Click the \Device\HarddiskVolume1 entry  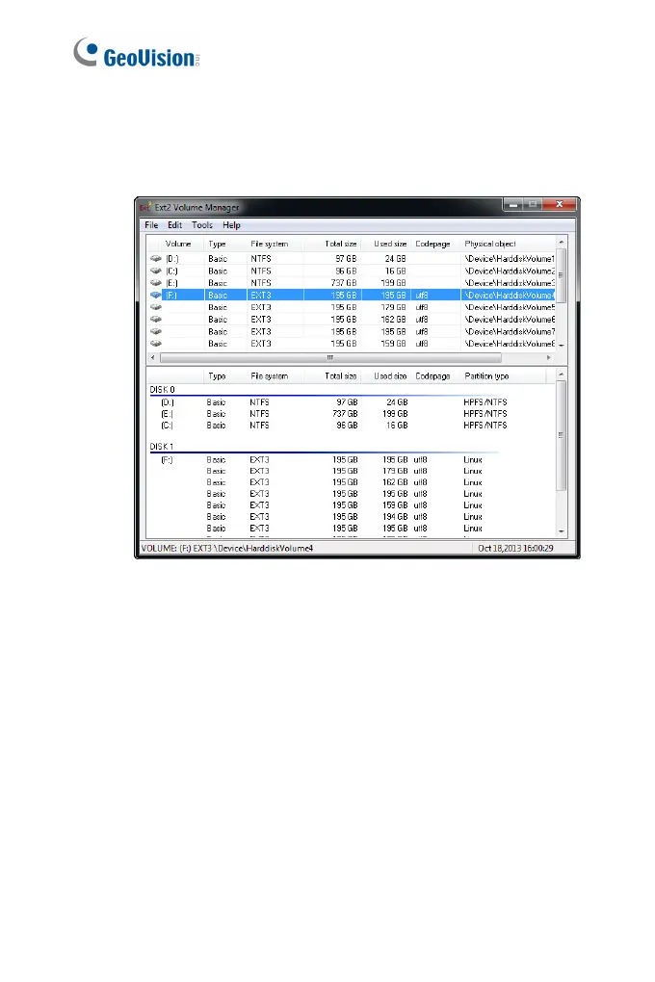click(x=509, y=259)
